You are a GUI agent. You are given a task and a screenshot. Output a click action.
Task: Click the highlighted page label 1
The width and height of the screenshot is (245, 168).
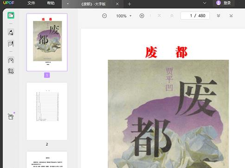[47, 75]
